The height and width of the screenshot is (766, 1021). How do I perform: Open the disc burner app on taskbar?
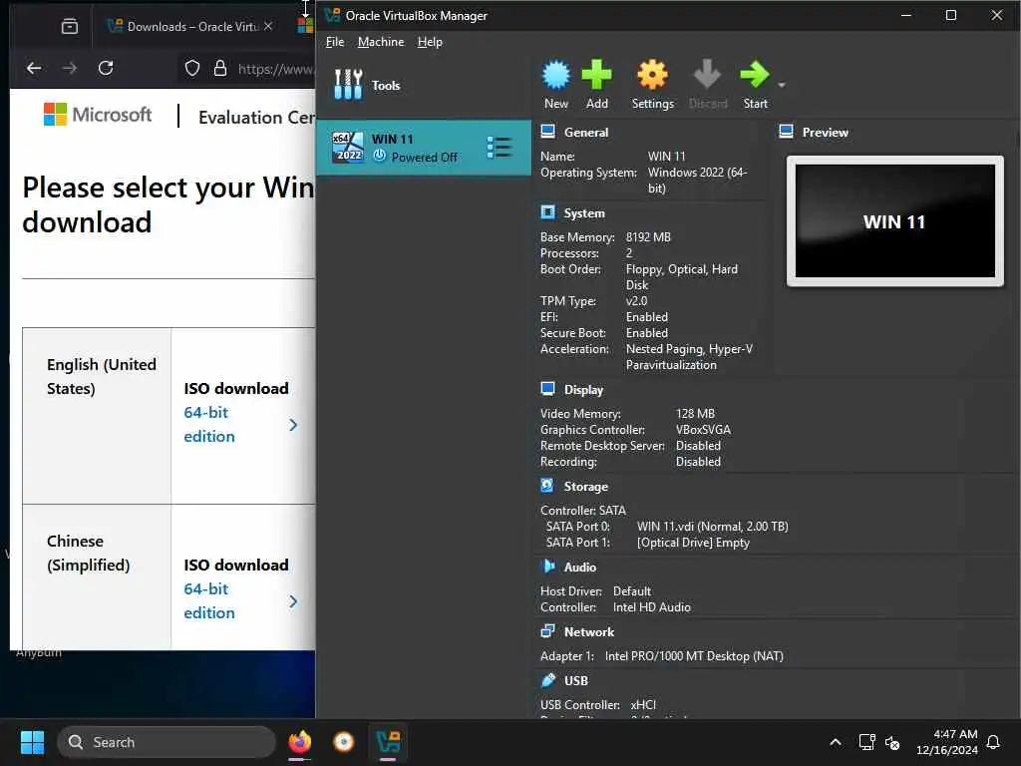(x=343, y=742)
